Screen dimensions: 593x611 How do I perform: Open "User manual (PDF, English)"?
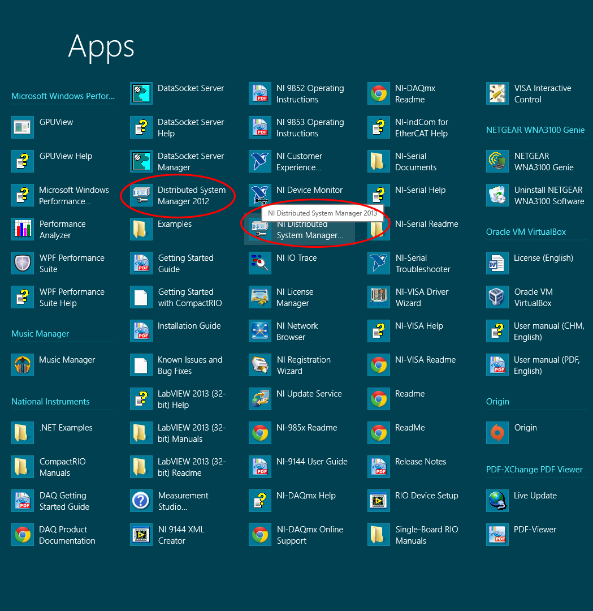point(534,365)
